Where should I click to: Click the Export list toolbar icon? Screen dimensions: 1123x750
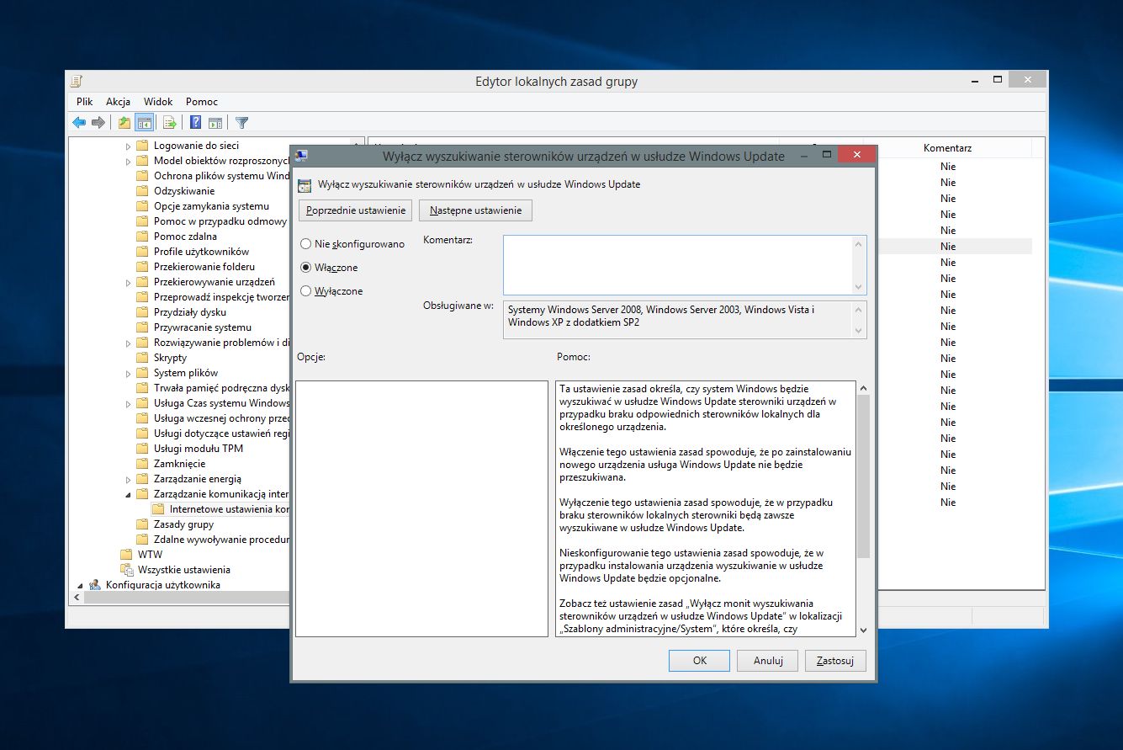point(169,123)
